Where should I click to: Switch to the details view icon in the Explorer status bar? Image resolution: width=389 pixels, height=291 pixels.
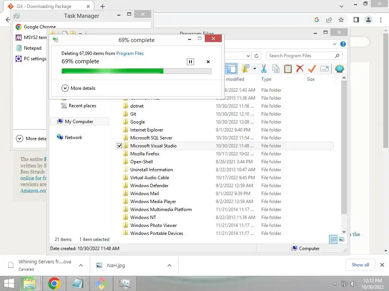point(333,239)
